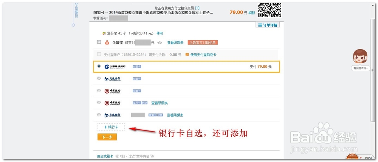Click the 现金或刷卡 option

click(x=105, y=156)
